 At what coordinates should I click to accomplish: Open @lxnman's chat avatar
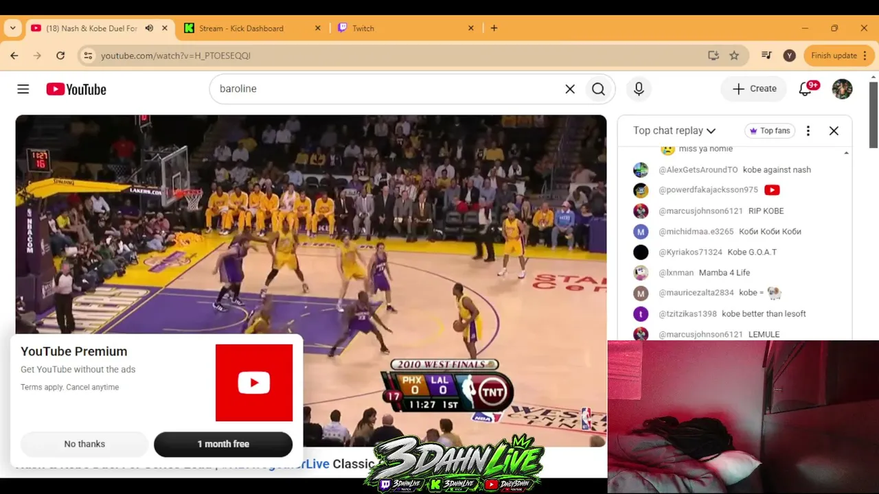641,273
